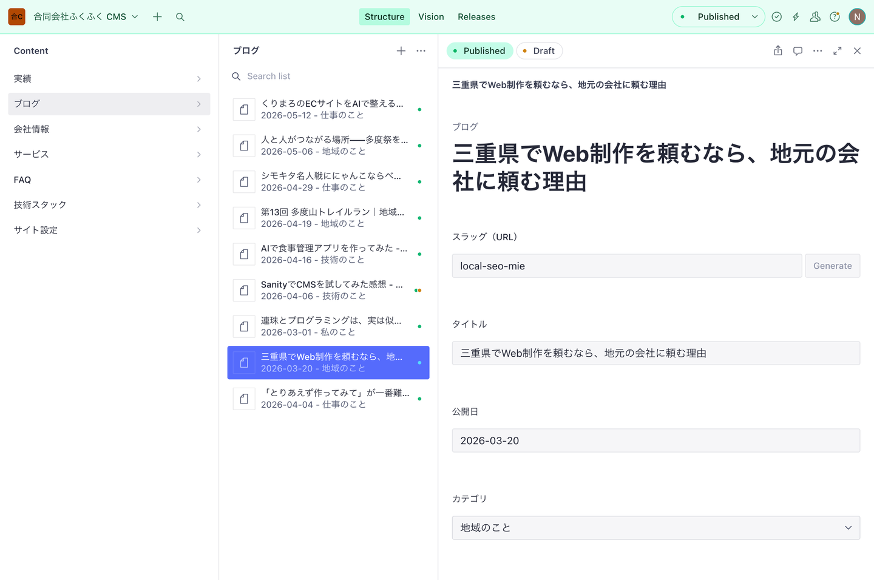The height and width of the screenshot is (580, 874).
Task: Open the three-dots menu in ブログ pane header
Action: 421,51
